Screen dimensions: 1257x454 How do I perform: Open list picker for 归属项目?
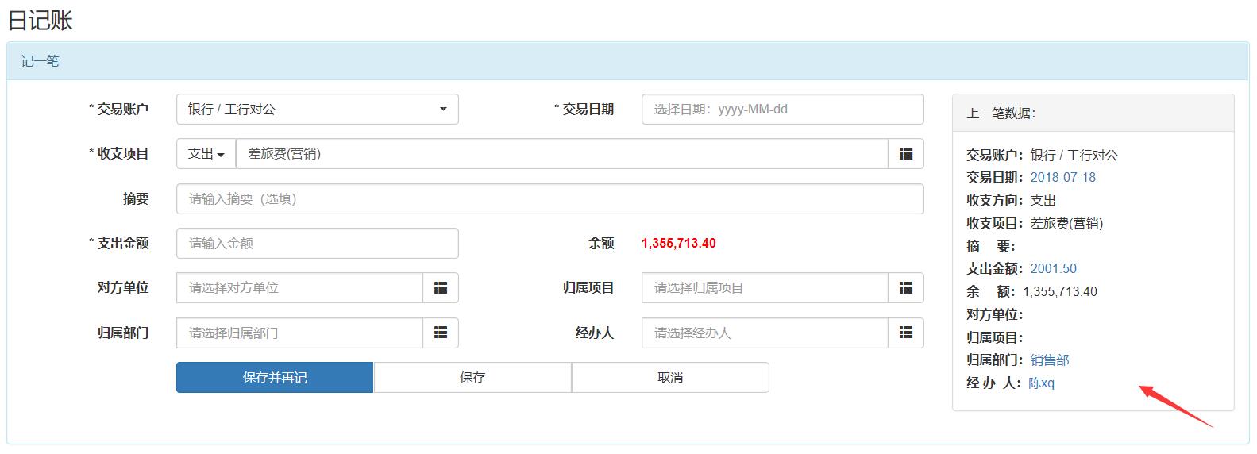(905, 288)
